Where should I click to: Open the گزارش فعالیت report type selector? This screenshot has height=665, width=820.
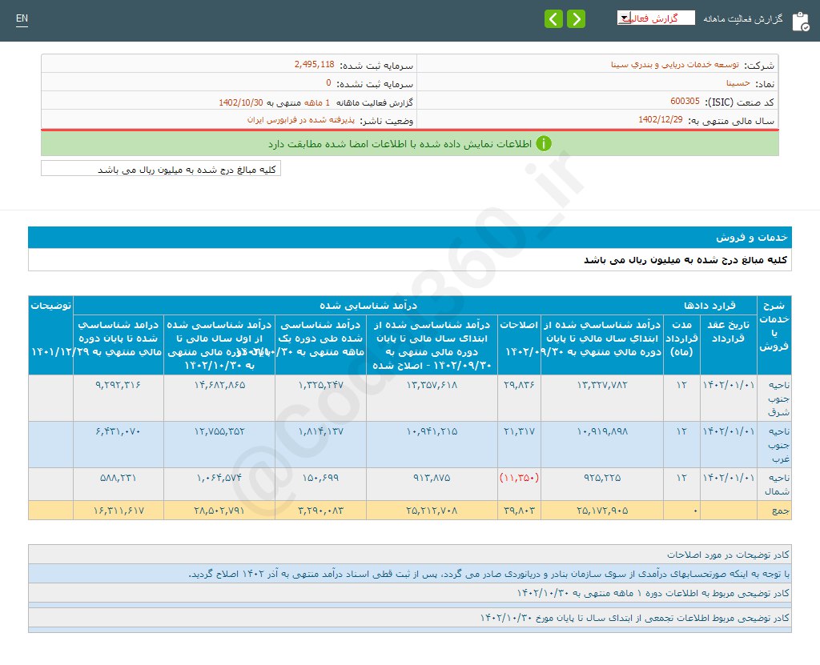coord(655,16)
